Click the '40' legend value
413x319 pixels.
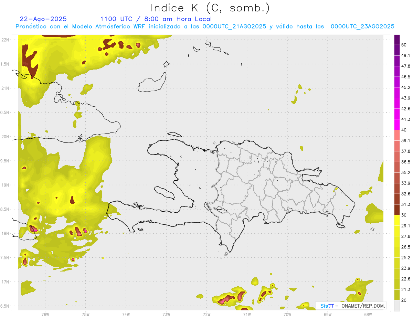click(x=404, y=130)
